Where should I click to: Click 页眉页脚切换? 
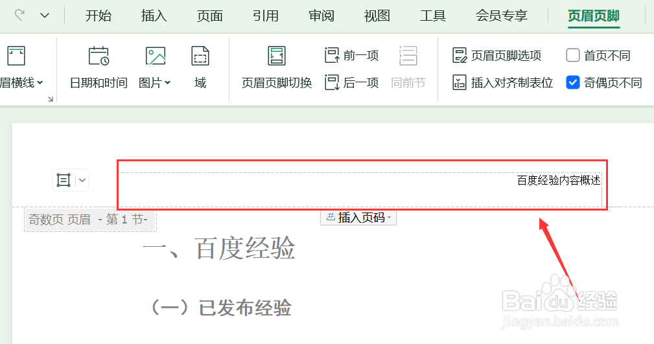(x=277, y=68)
